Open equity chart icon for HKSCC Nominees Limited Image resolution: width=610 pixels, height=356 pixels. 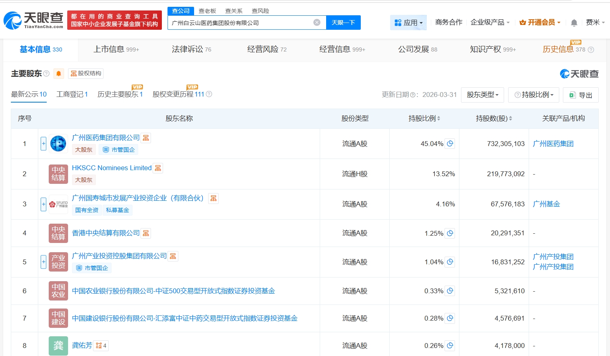[158, 168]
